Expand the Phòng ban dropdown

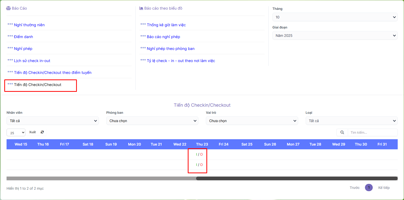tap(152, 121)
